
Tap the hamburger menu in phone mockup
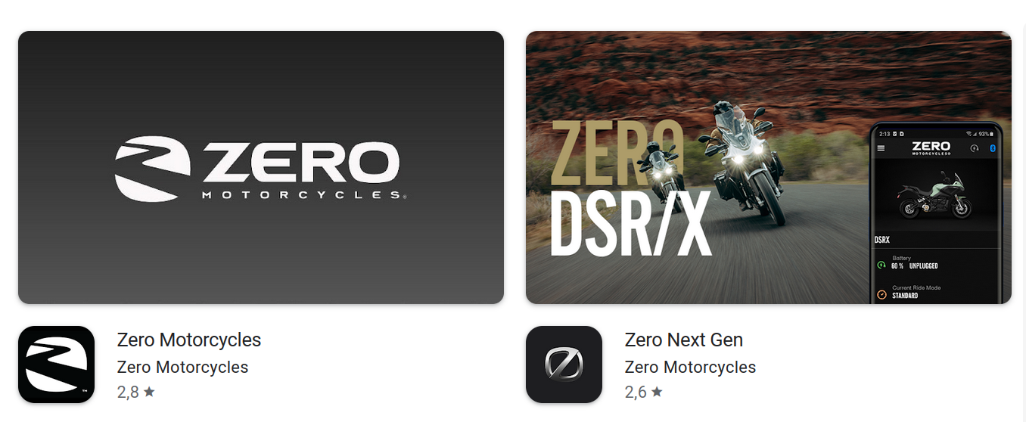click(881, 148)
